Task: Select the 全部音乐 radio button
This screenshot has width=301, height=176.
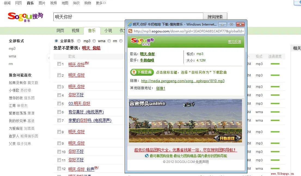Action: pos(56,41)
